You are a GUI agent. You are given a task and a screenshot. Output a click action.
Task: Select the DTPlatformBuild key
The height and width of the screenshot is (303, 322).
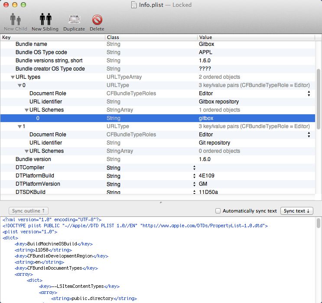35,176
